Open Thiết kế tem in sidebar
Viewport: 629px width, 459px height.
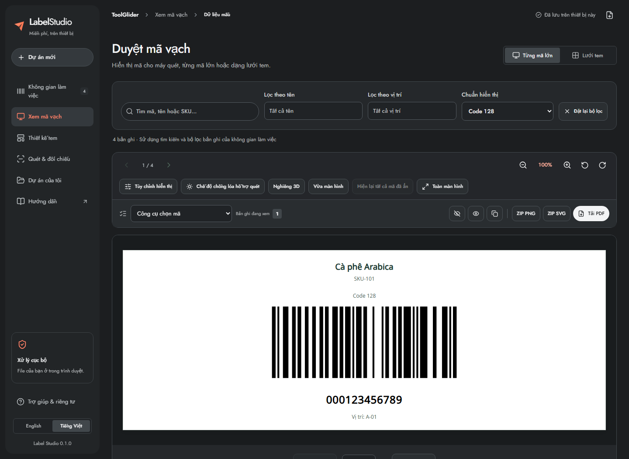coord(52,138)
